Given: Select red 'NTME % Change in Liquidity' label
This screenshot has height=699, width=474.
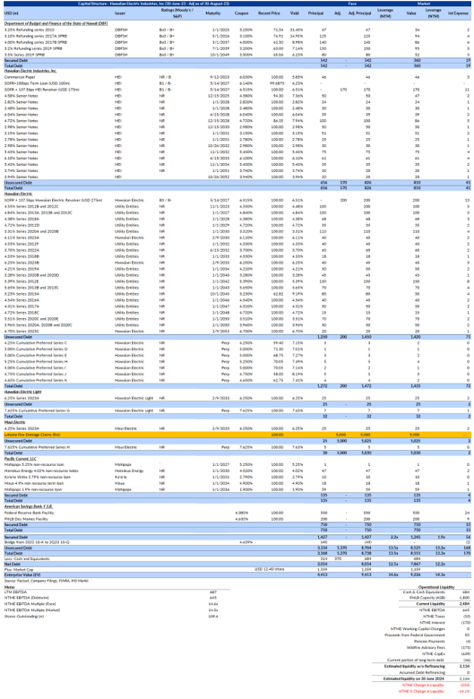Looking at the screenshot, I should pyautogui.click(x=421, y=691).
